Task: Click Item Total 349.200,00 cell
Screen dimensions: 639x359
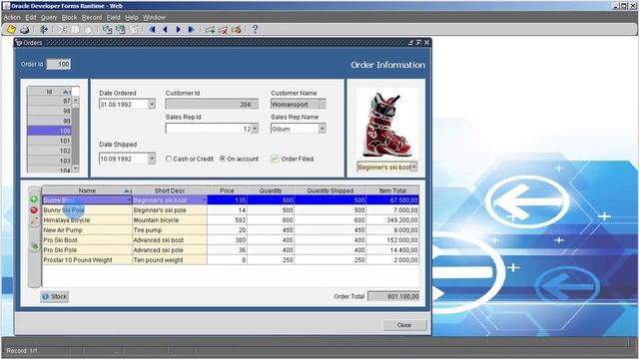Action: [392, 220]
